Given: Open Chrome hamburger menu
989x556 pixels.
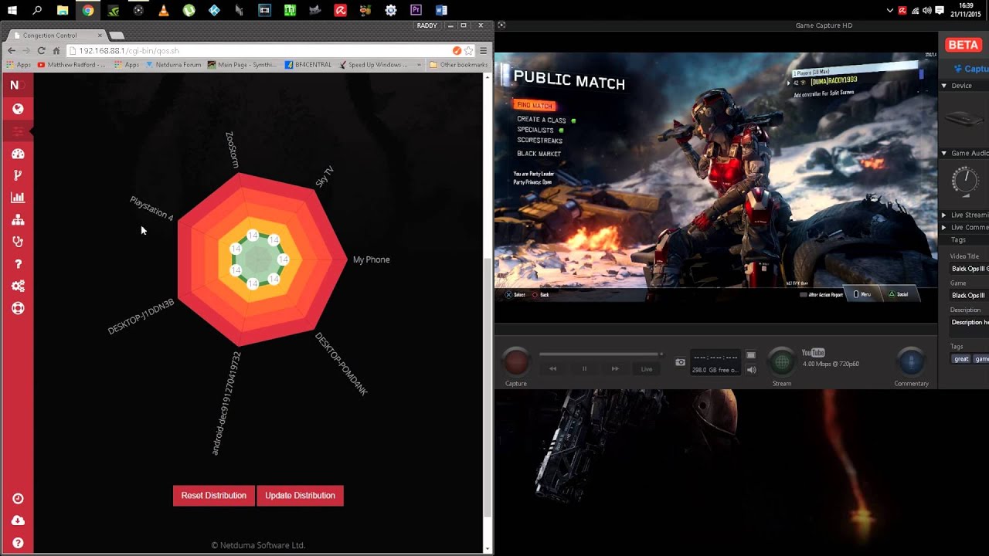Looking at the screenshot, I should pyautogui.click(x=483, y=50).
